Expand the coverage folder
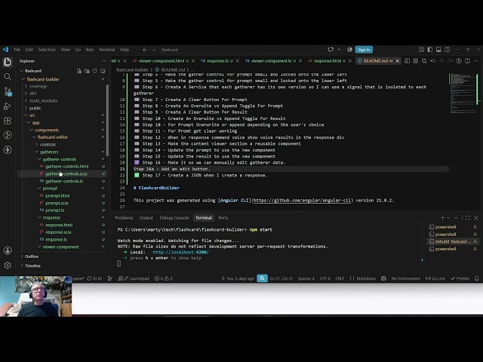The image size is (483, 362). tap(38, 86)
